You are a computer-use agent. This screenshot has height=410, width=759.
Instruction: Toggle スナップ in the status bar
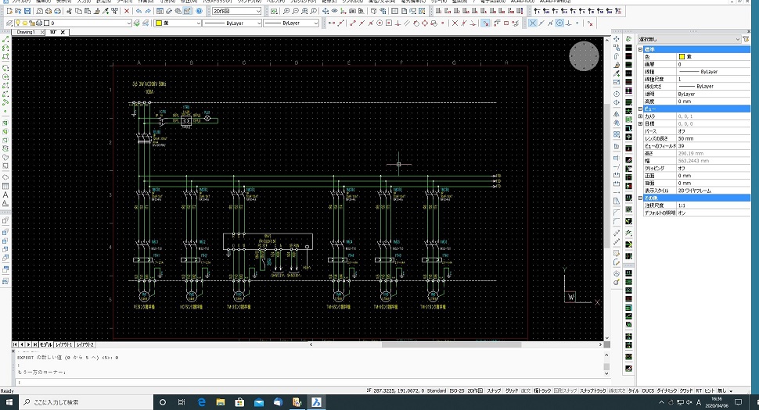(494, 390)
